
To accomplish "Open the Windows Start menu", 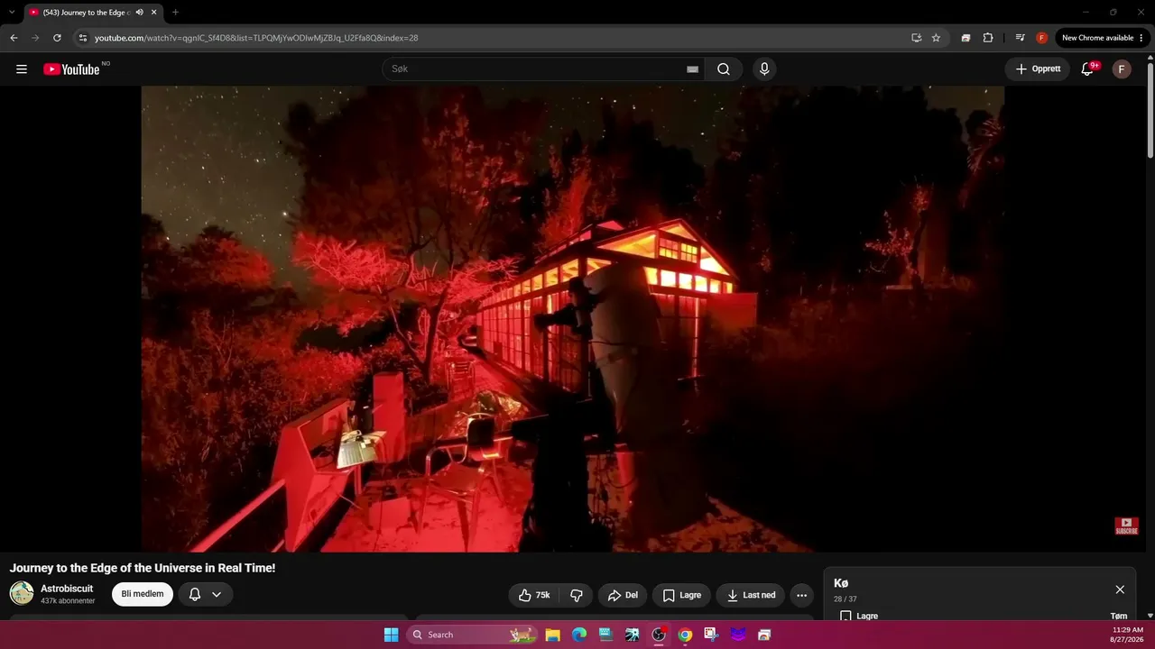I will click(x=391, y=635).
